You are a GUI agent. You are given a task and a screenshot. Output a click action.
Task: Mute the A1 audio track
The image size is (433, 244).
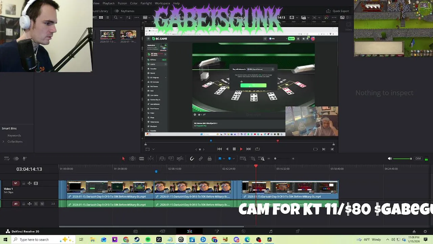[42, 204]
